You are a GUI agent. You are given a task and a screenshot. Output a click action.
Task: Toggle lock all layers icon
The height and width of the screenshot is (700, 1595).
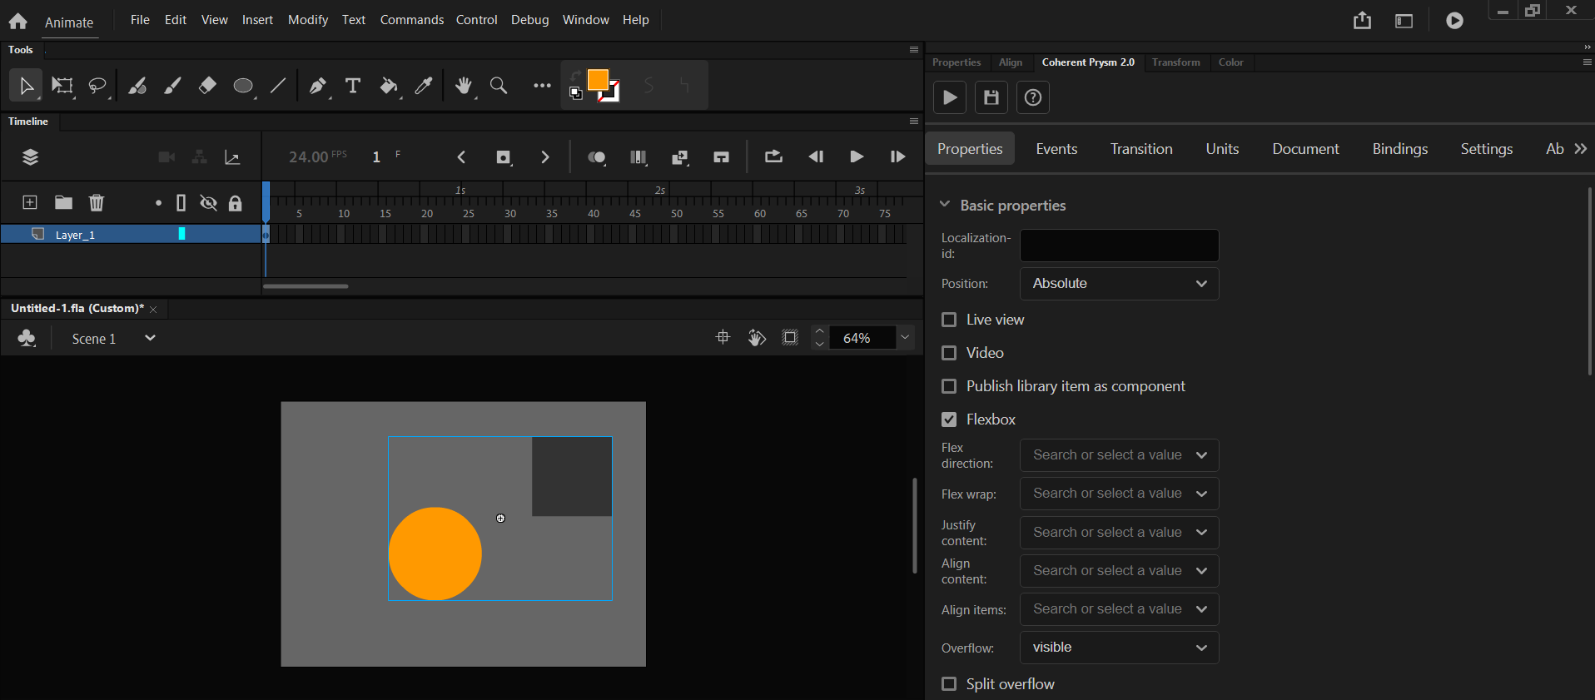click(x=236, y=202)
